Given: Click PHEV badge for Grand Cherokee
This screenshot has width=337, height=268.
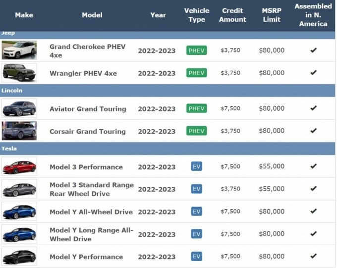Looking at the screenshot, I should point(196,50).
